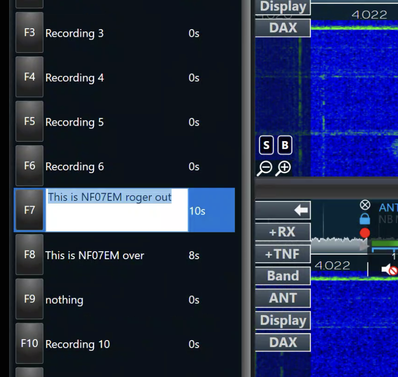
Task: Select the 'Recording 10' name label
Action: coord(77,344)
